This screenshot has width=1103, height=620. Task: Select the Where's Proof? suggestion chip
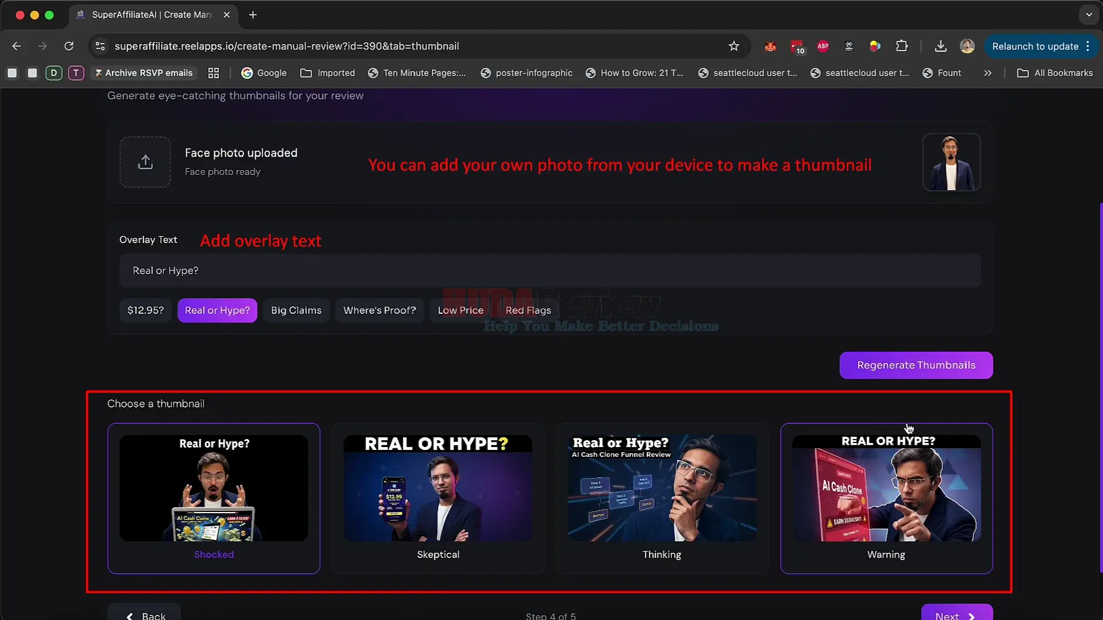coord(379,310)
